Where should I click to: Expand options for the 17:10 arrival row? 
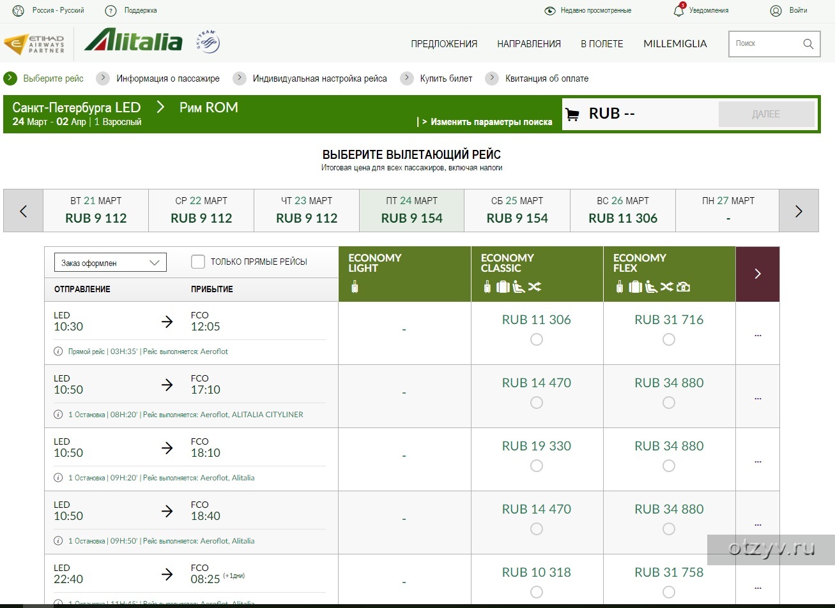758,397
